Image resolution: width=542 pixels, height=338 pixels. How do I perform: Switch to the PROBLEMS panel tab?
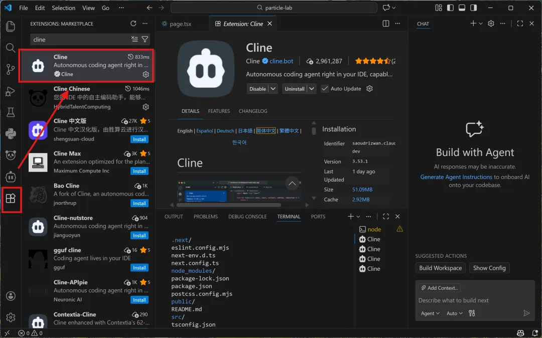[x=206, y=217]
